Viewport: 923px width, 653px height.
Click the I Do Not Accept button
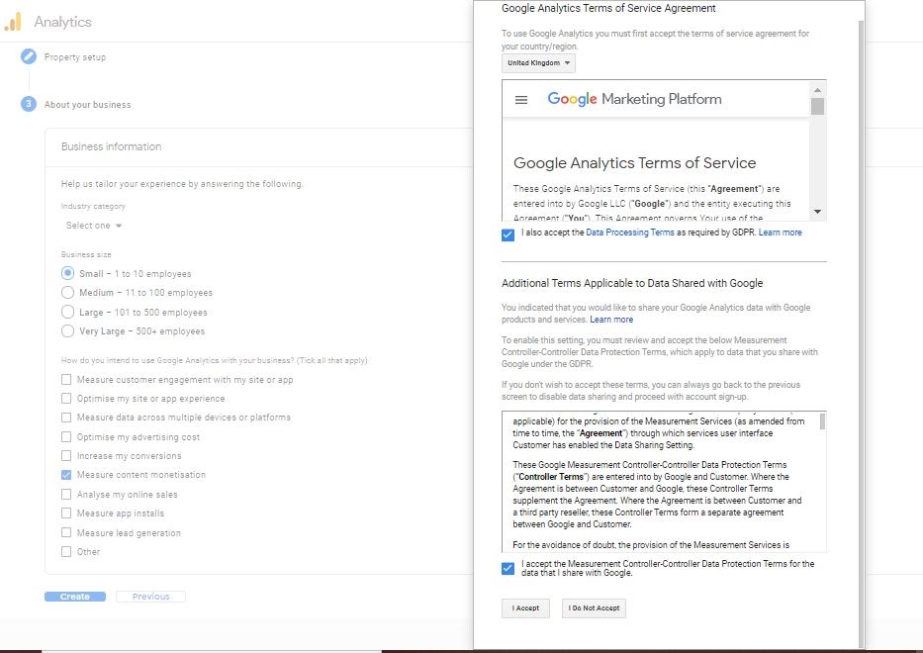pyautogui.click(x=594, y=608)
